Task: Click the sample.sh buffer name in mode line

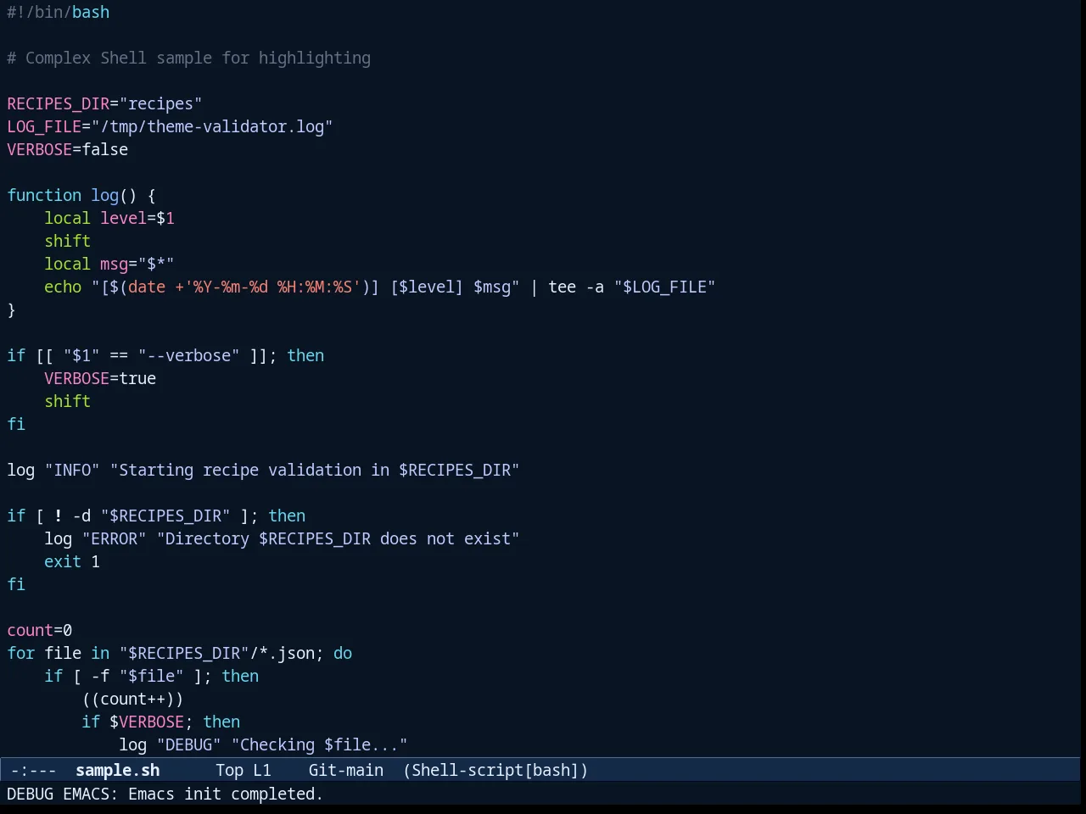Action: coord(117,770)
